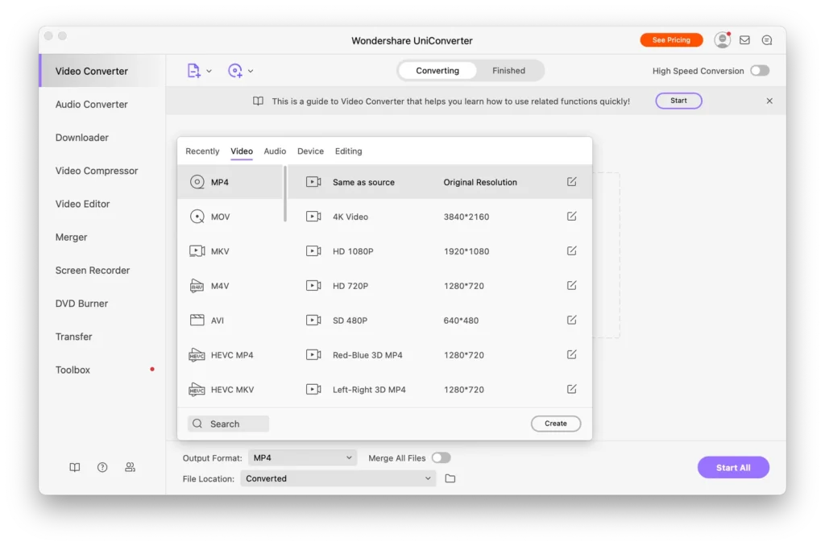This screenshot has height=546, width=825.
Task: Edit the 4K Video preset
Action: (572, 216)
